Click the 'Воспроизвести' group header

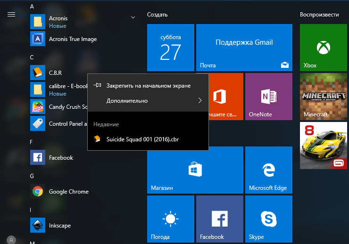point(319,15)
